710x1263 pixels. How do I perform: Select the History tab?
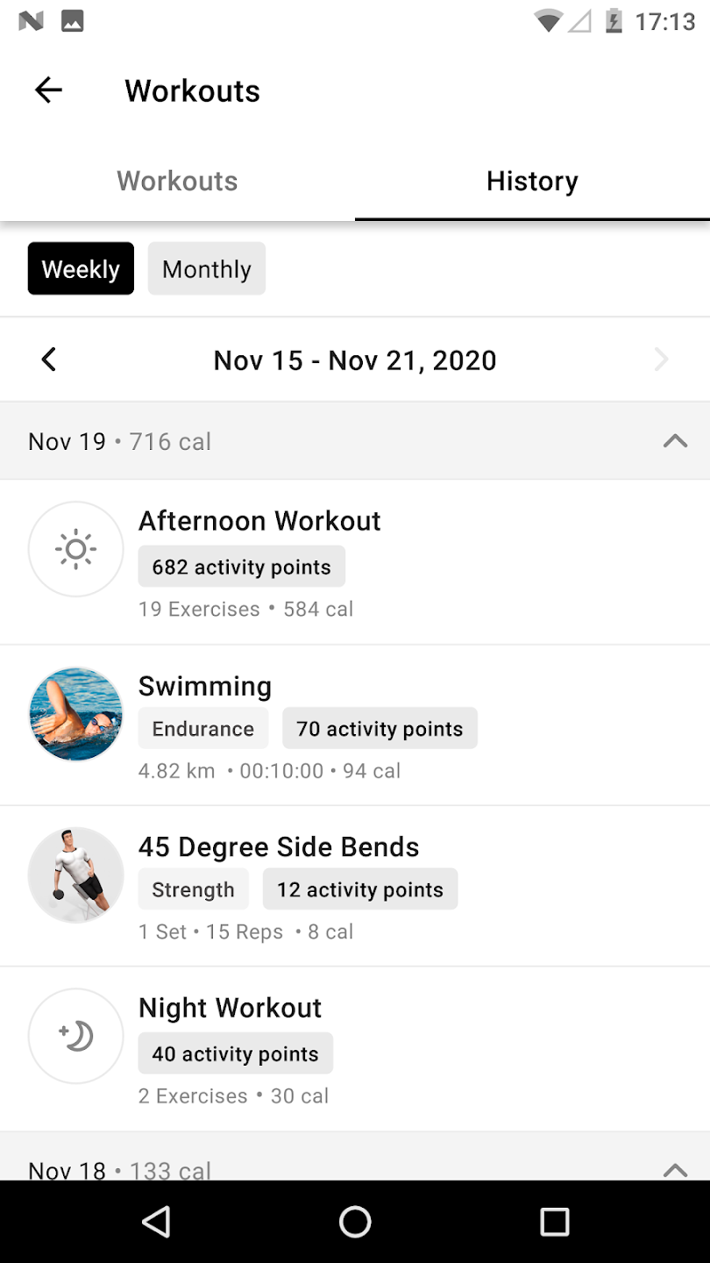(532, 181)
